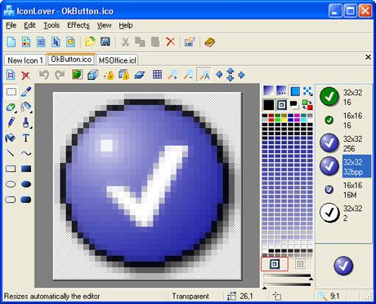Viewport: 376px width, 304px height.
Task: Pick the black foreground color swatch
Action: point(268,105)
